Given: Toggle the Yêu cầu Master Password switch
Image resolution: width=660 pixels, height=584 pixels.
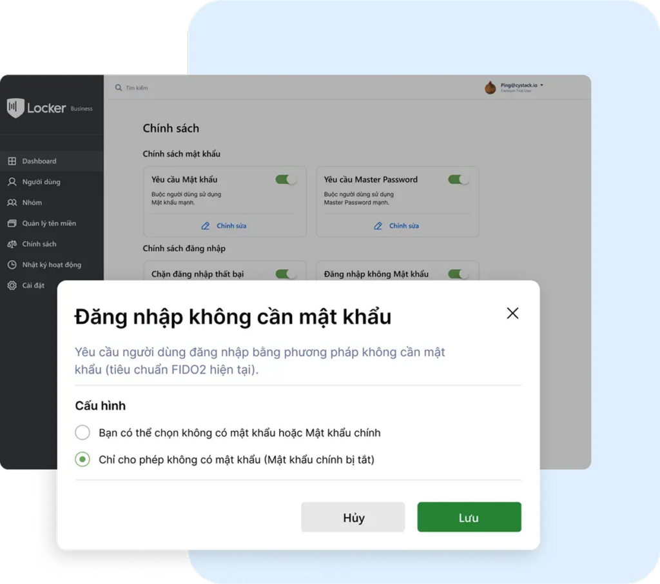Looking at the screenshot, I should click(x=458, y=179).
